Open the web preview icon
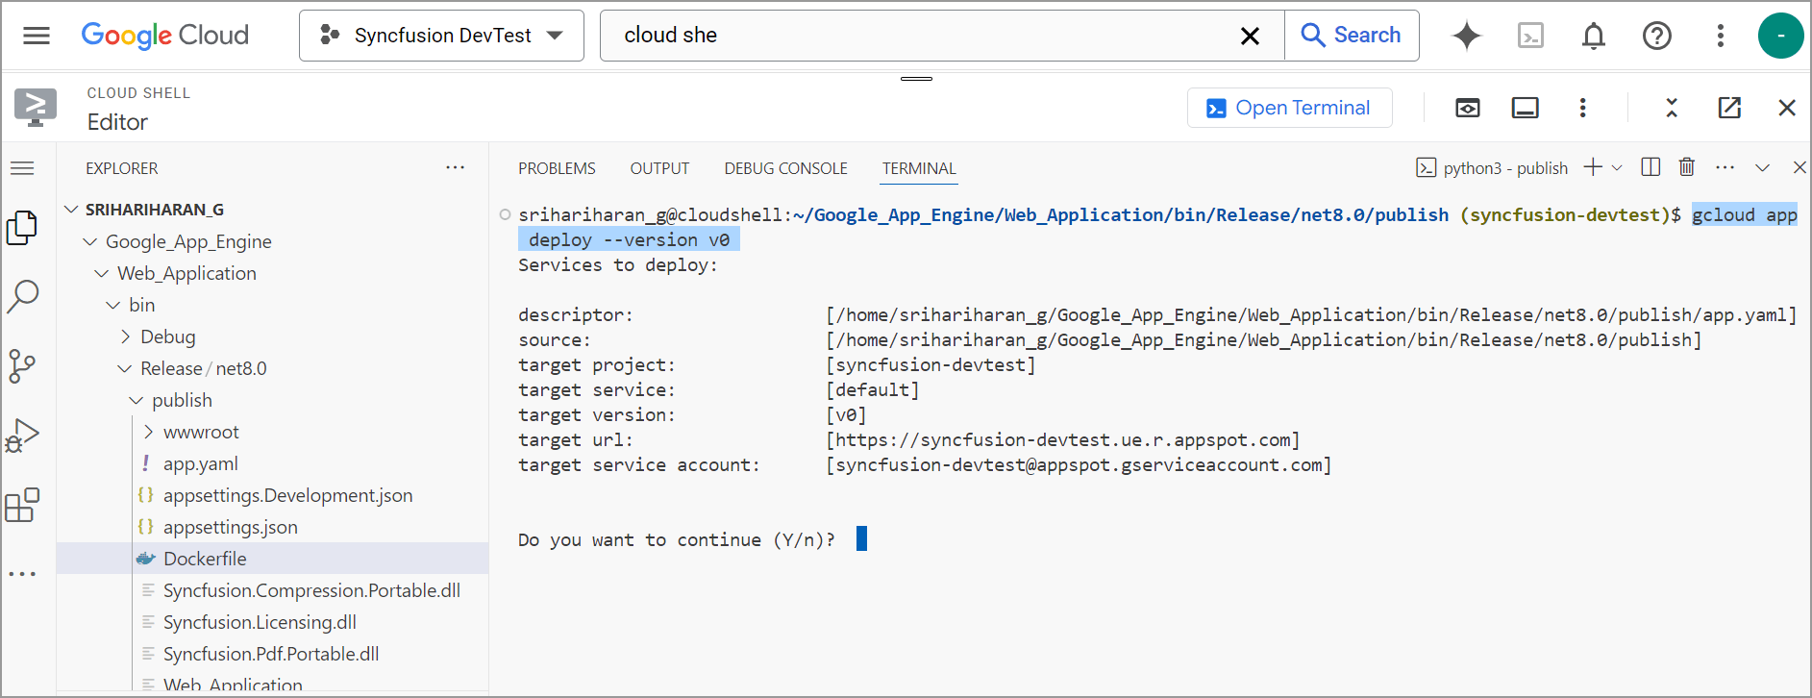 [x=1468, y=108]
